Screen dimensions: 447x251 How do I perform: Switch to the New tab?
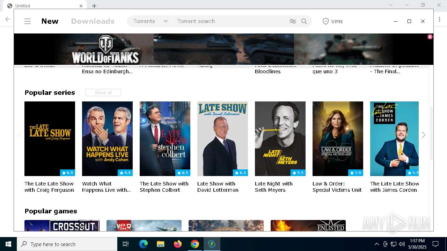50,21
